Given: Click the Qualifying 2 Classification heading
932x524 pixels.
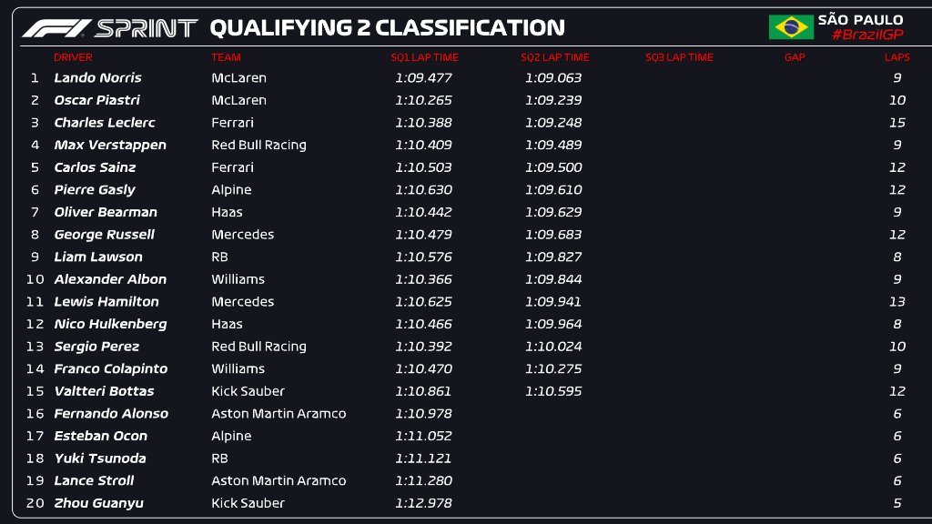Looking at the screenshot, I should pyautogui.click(x=387, y=28).
